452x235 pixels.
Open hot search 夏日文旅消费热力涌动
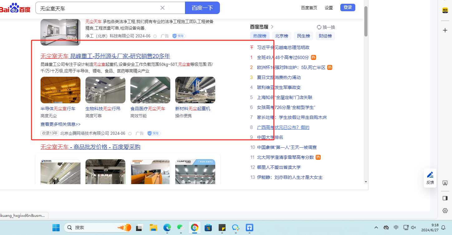point(279,77)
